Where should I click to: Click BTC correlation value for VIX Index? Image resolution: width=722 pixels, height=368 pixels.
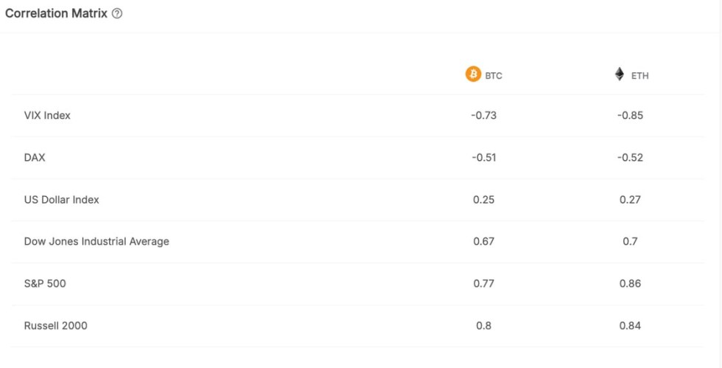(x=483, y=115)
